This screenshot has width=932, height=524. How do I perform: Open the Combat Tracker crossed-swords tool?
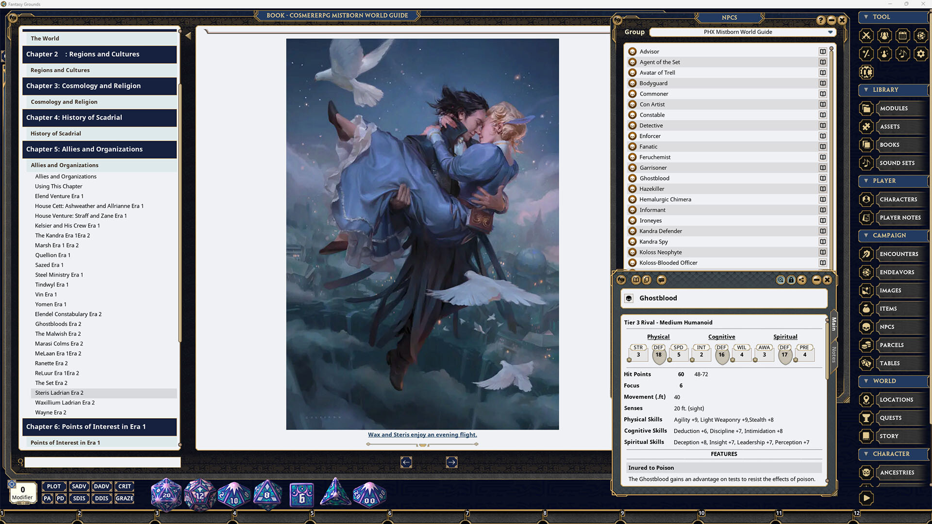[x=866, y=35]
